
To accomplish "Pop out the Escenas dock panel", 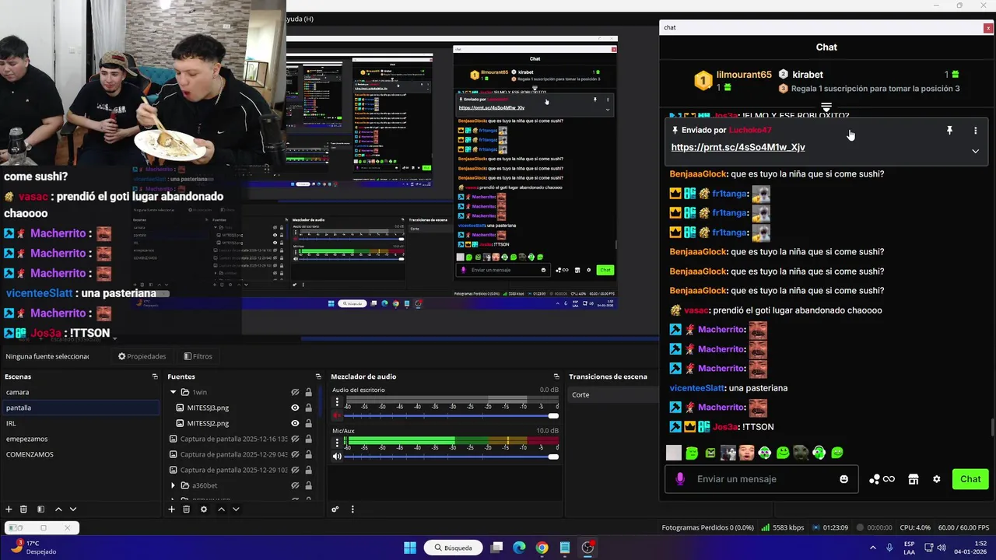I will pyautogui.click(x=155, y=376).
